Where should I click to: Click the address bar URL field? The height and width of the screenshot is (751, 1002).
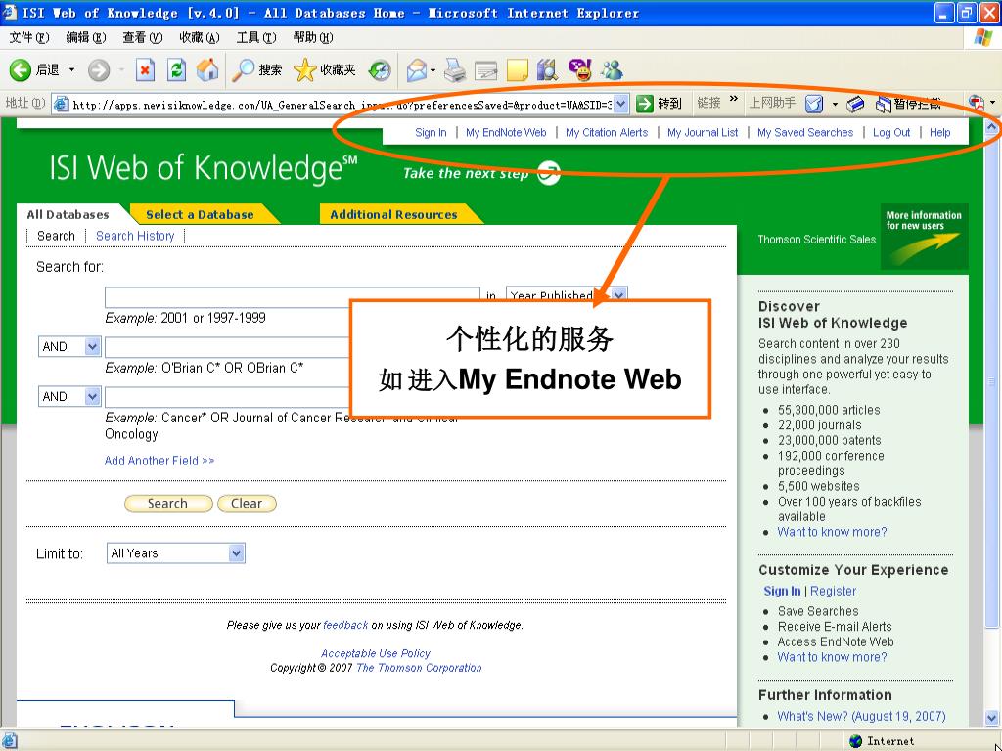[342, 104]
